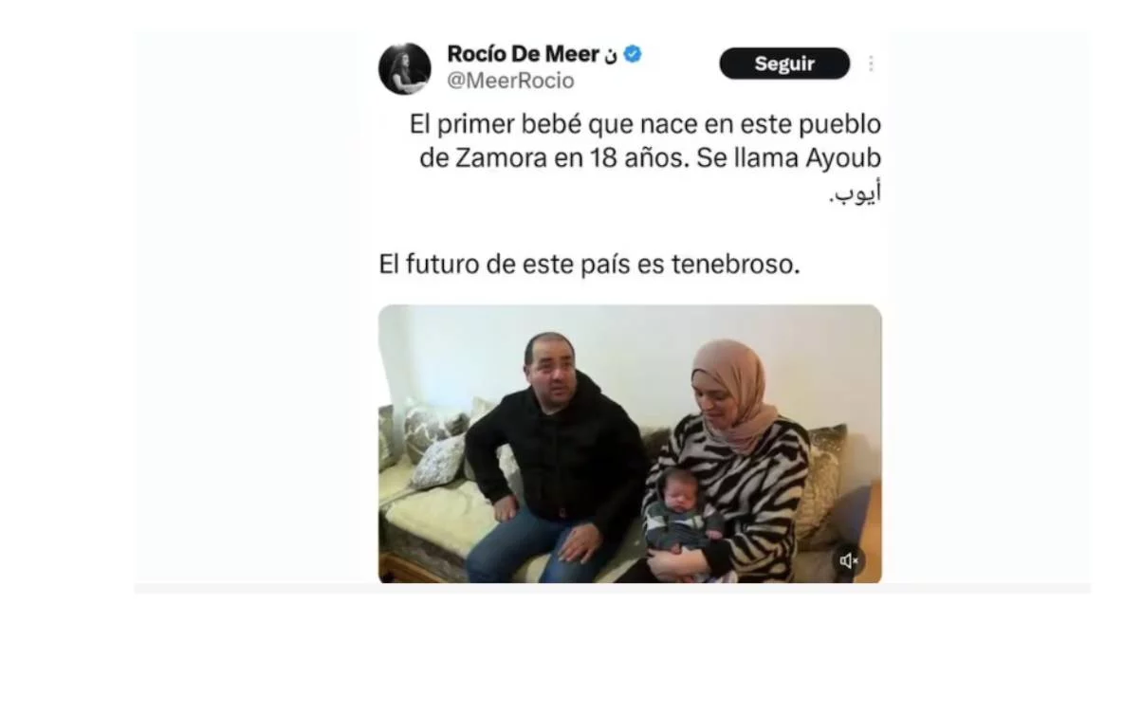Screen dimensions: 1142x714
Task: Click the Arabic text أيوب in the tweet
Action: point(856,195)
